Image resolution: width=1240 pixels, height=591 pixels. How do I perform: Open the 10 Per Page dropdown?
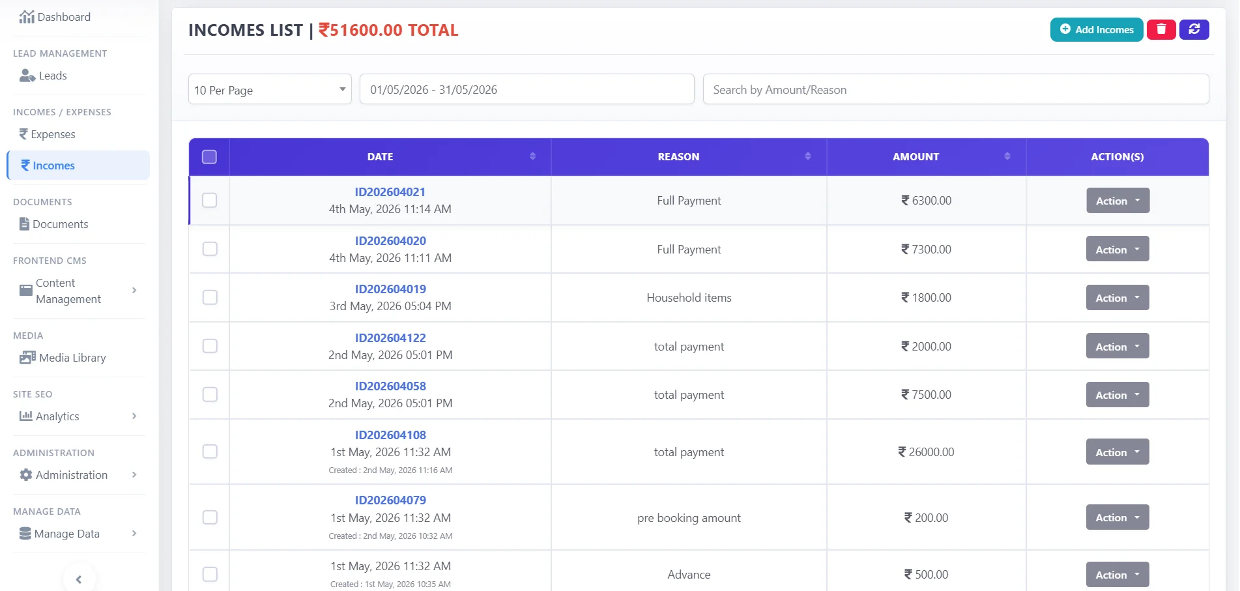[x=270, y=89]
